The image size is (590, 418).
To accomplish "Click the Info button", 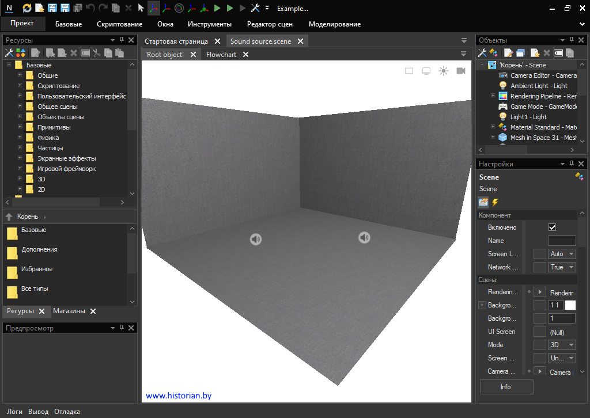I will 506,387.
